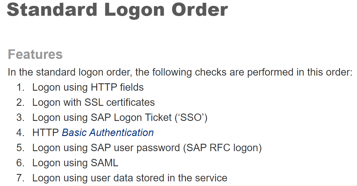Select the 'Logon using HTTP fields' line
Viewport: 357px width, 186px height.
[x=88, y=87]
